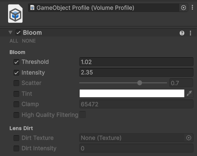Select NONE overrides
The height and width of the screenshot is (156, 197).
pyautogui.click(x=29, y=41)
